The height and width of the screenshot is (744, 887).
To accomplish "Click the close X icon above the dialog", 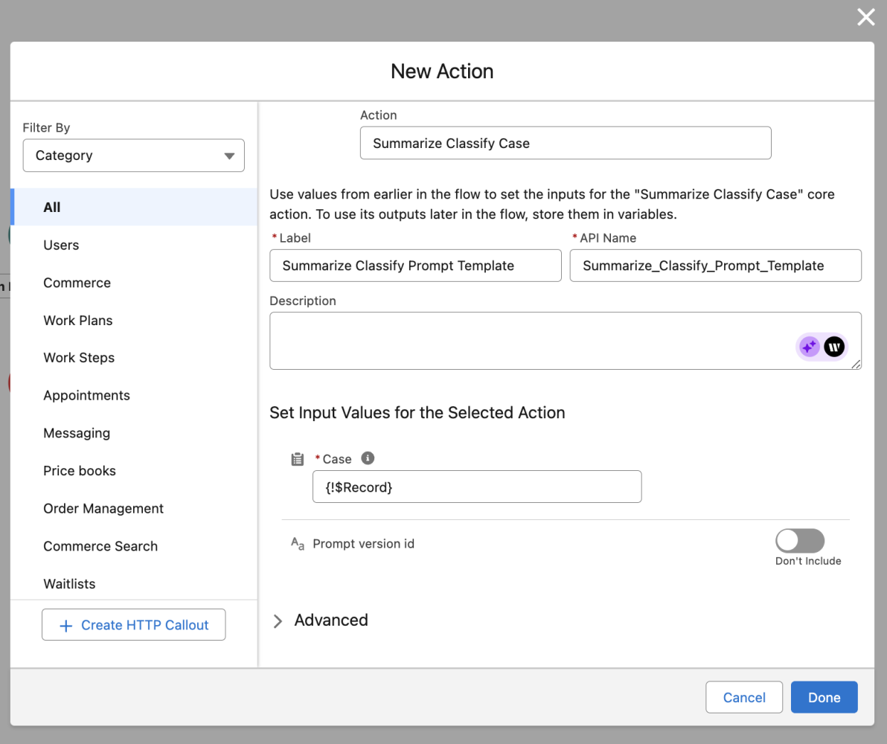I will click(865, 16).
